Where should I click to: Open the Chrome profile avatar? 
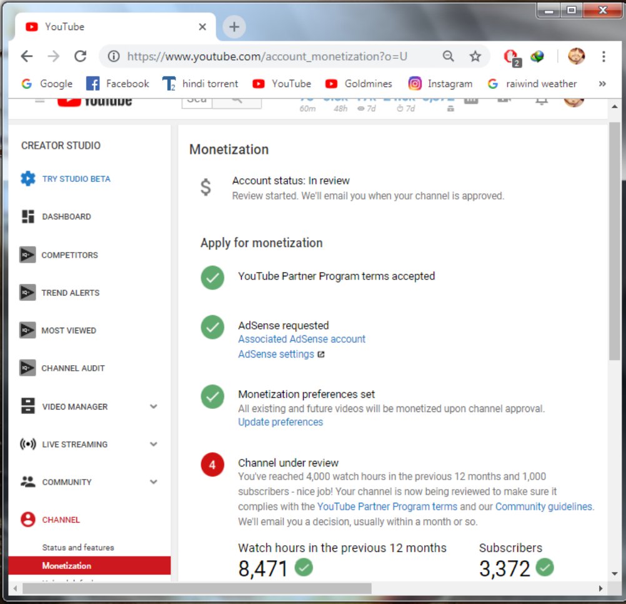click(x=577, y=56)
